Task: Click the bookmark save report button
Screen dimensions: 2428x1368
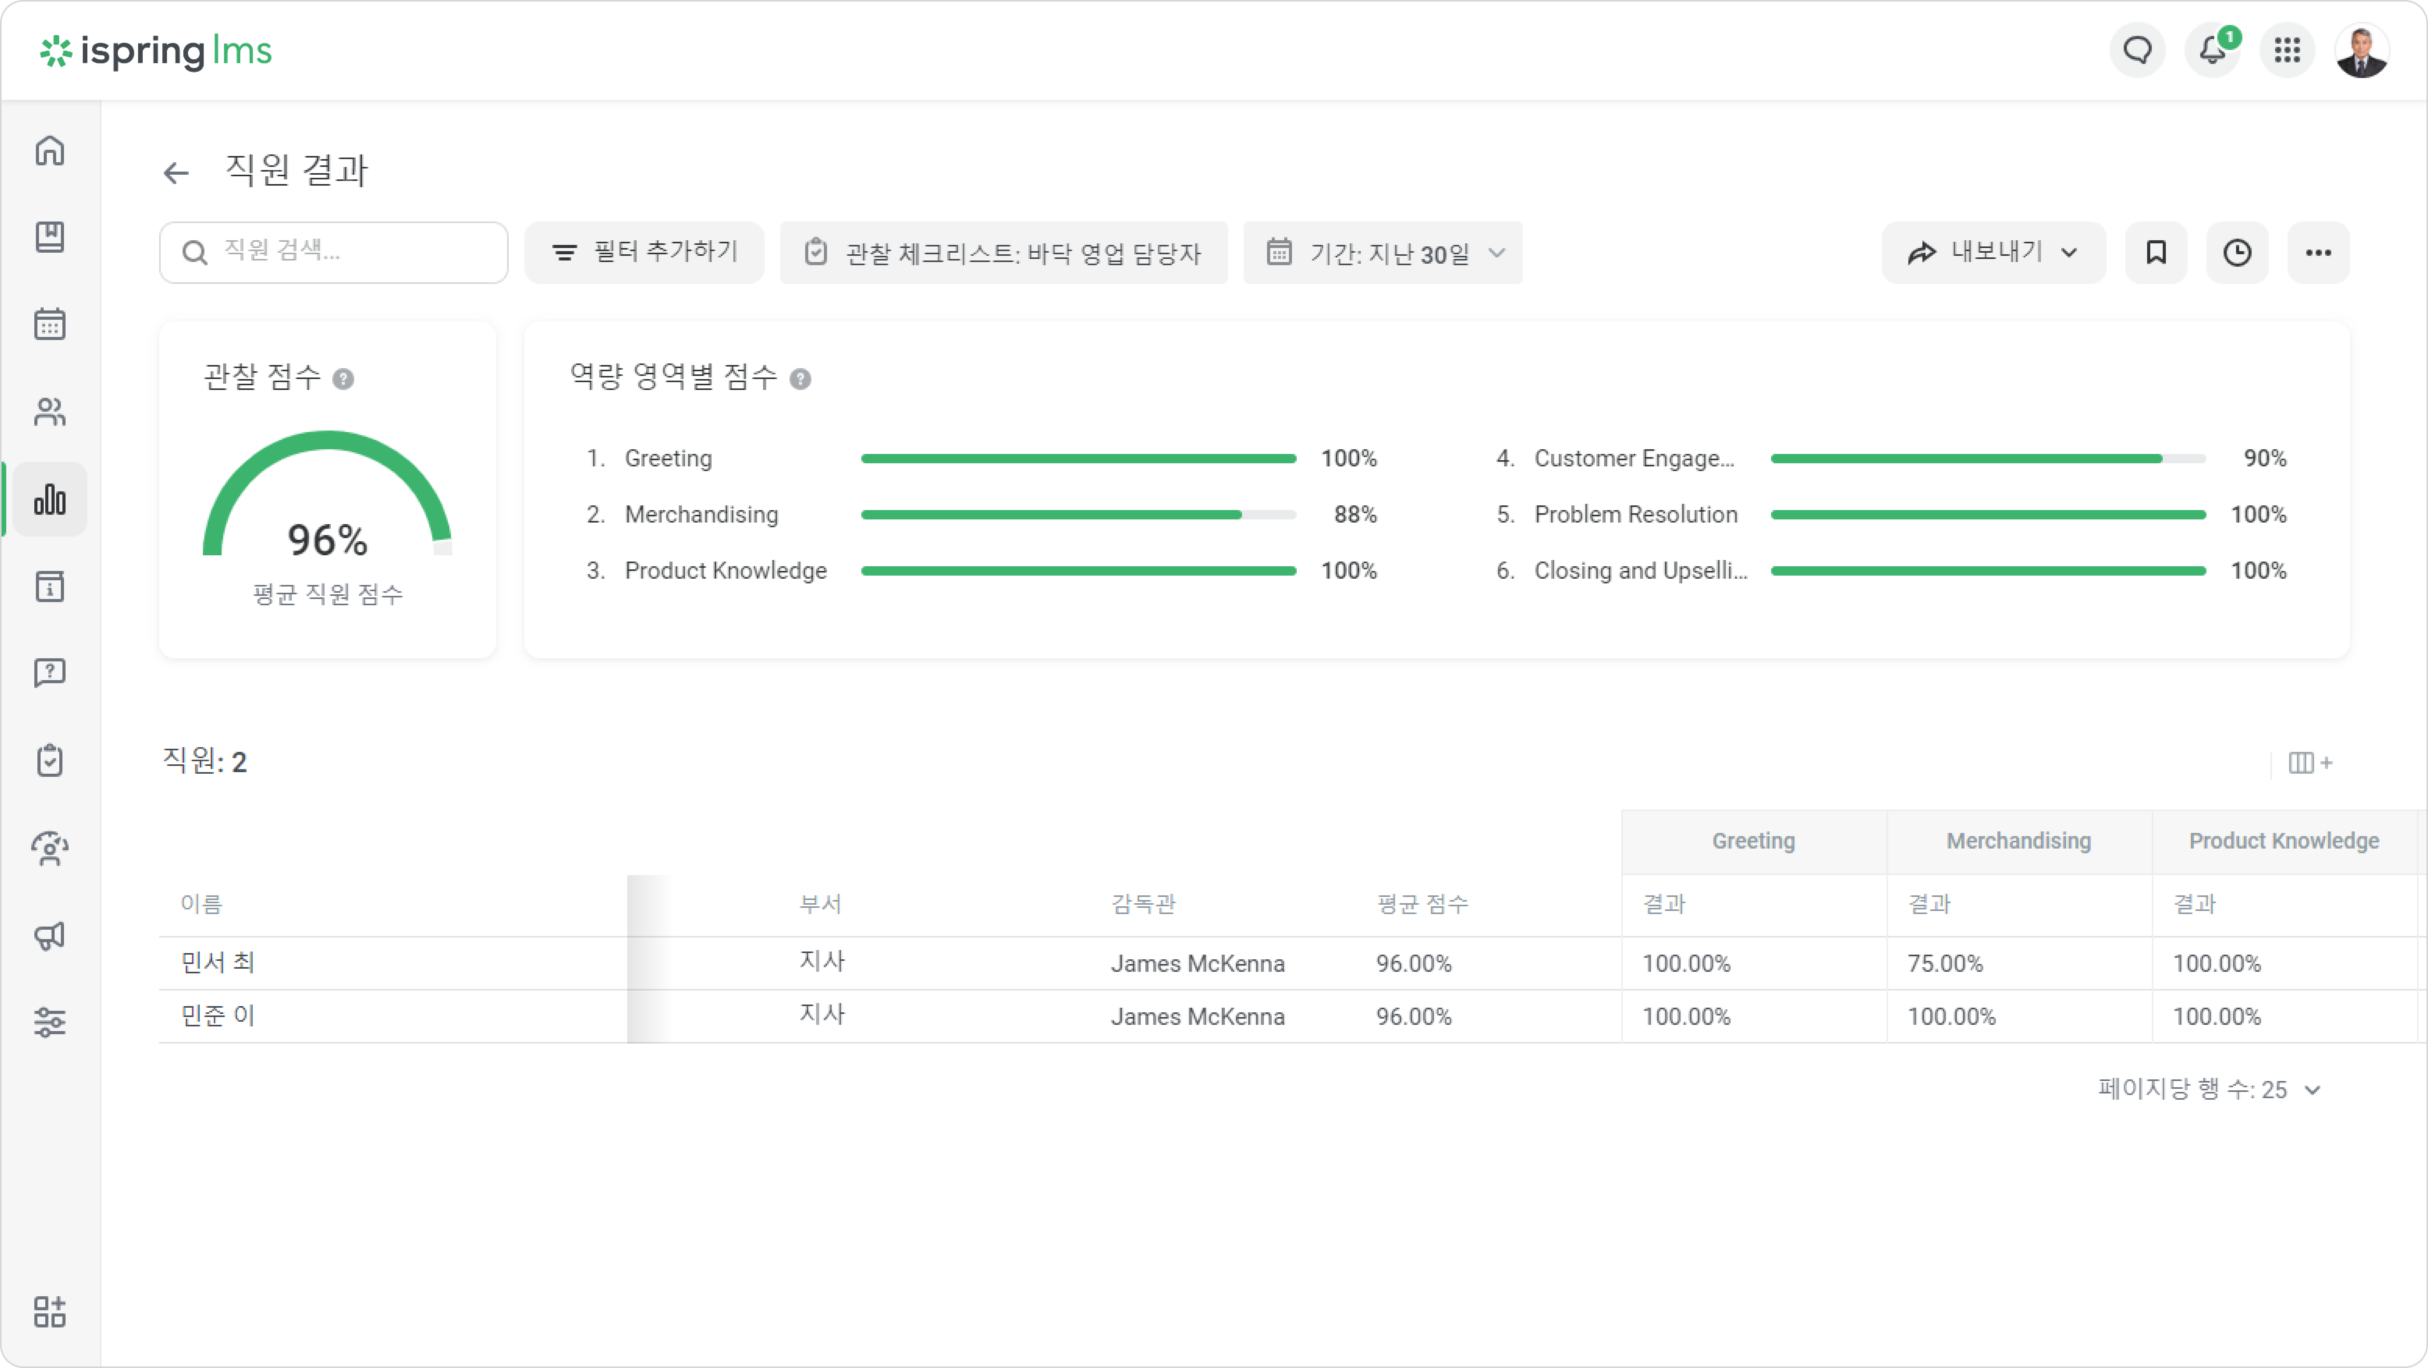Action: [2156, 252]
